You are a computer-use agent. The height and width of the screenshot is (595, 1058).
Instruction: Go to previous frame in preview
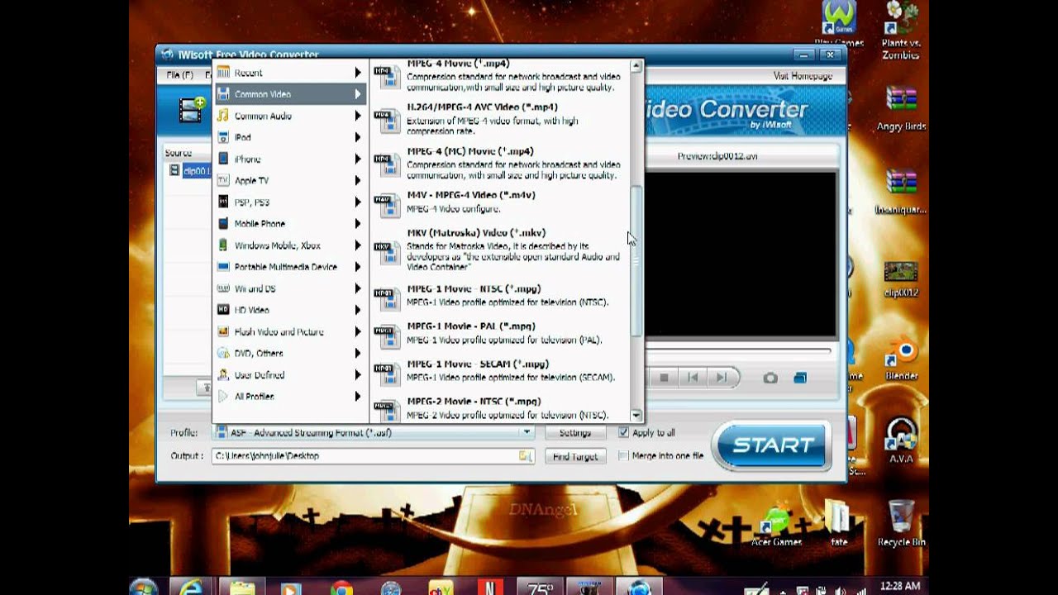[x=693, y=378]
